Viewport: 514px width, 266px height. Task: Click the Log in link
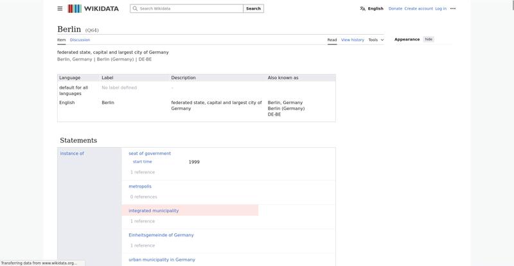(x=441, y=9)
